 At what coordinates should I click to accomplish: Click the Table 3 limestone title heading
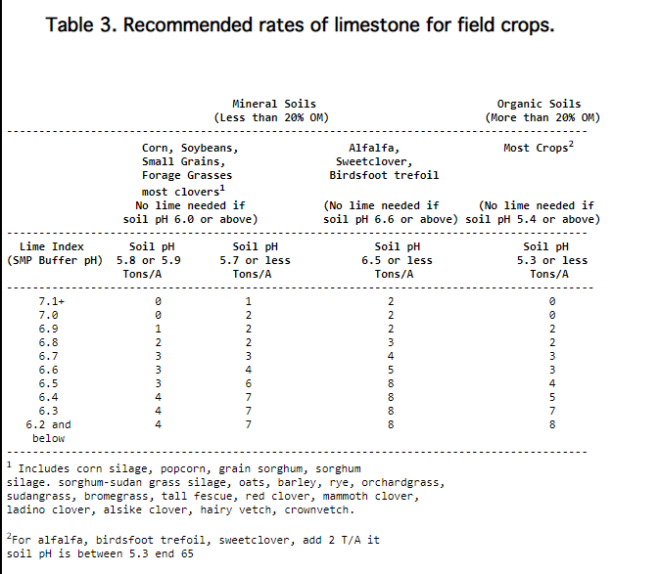tap(300, 24)
